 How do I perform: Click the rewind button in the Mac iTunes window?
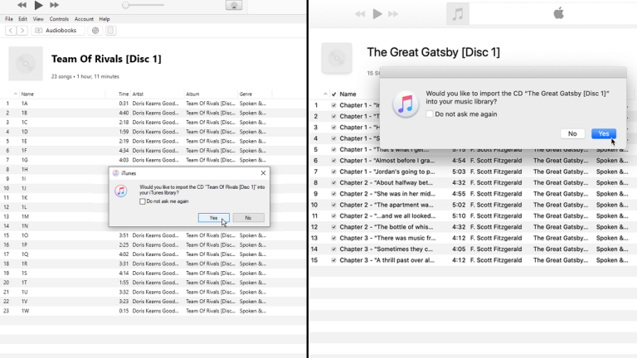[x=360, y=14]
